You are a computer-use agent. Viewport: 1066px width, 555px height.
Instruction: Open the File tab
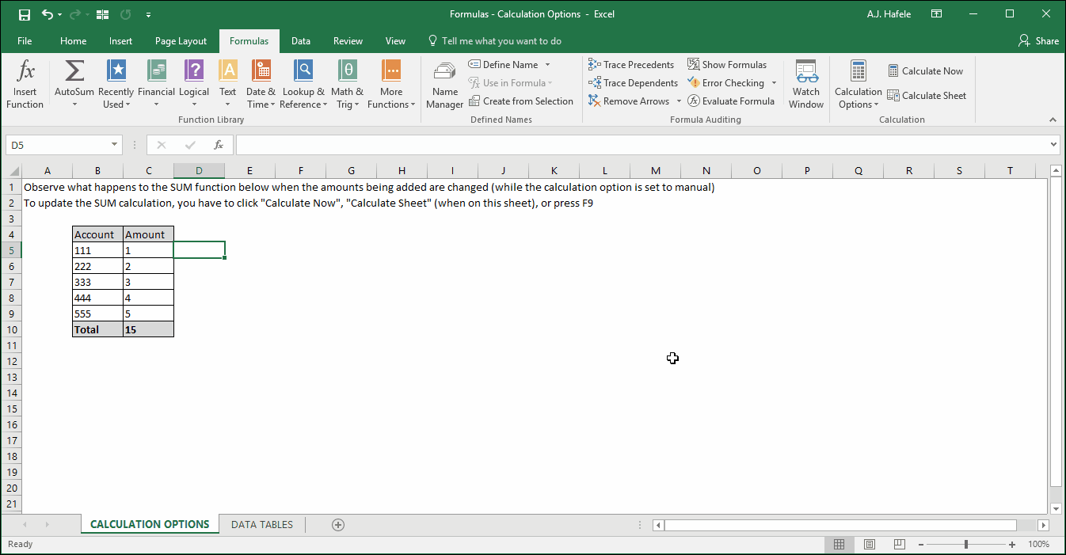point(25,41)
